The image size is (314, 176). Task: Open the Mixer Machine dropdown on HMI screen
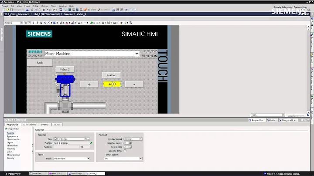pyautogui.click(x=137, y=54)
